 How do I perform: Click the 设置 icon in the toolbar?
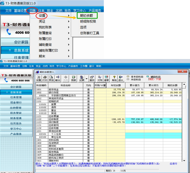pyautogui.click(x=39, y=78)
